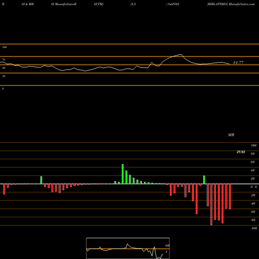Click the tallest green bar in the MR histogram

pyautogui.click(x=123, y=174)
